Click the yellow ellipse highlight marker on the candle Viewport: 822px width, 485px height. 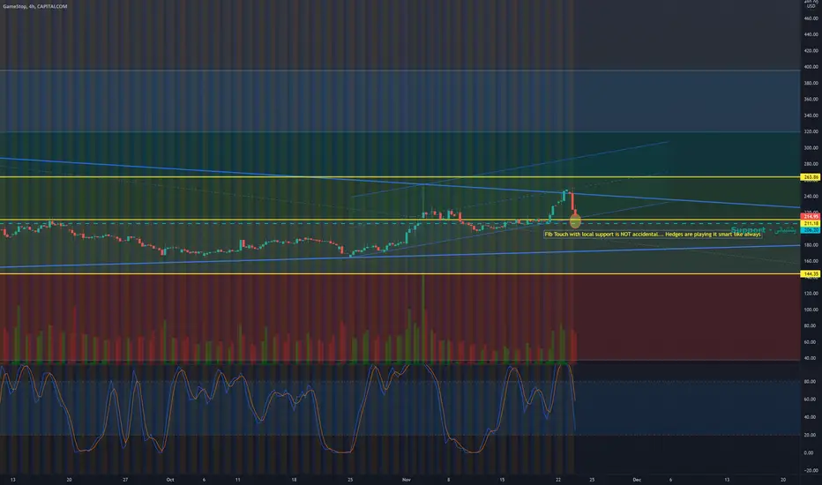[x=575, y=222]
